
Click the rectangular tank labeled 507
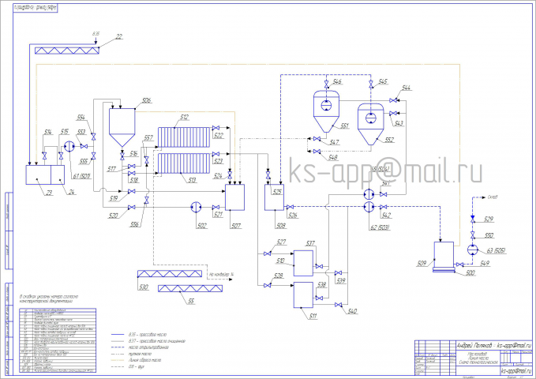pos(234,197)
